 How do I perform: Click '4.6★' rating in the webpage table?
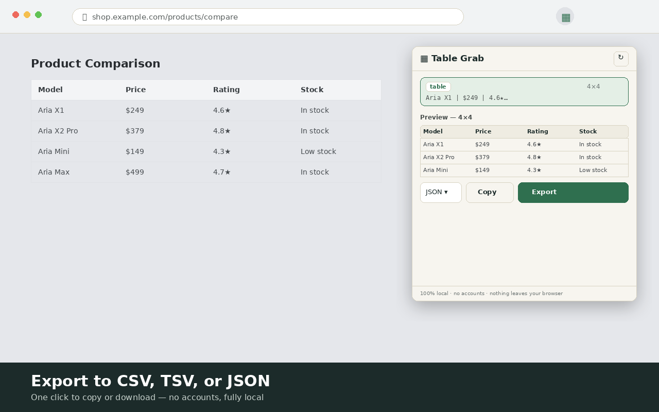coord(222,110)
